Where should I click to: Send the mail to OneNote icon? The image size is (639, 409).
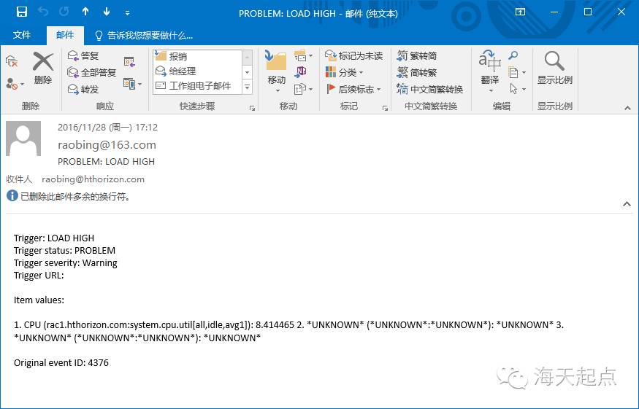pos(301,72)
